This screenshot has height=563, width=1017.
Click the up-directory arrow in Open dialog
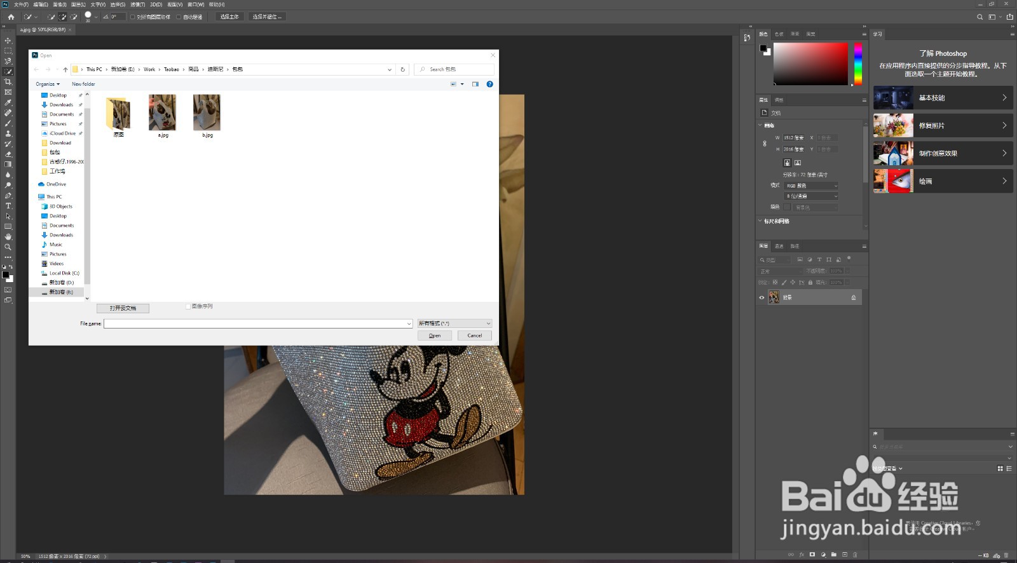tap(65, 69)
